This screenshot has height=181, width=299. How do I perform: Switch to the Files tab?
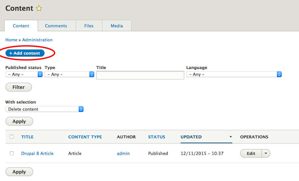(x=89, y=26)
